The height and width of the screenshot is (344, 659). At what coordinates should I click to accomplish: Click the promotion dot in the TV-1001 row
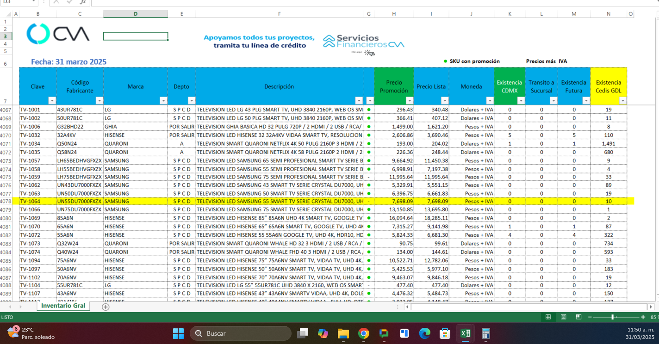click(x=369, y=110)
